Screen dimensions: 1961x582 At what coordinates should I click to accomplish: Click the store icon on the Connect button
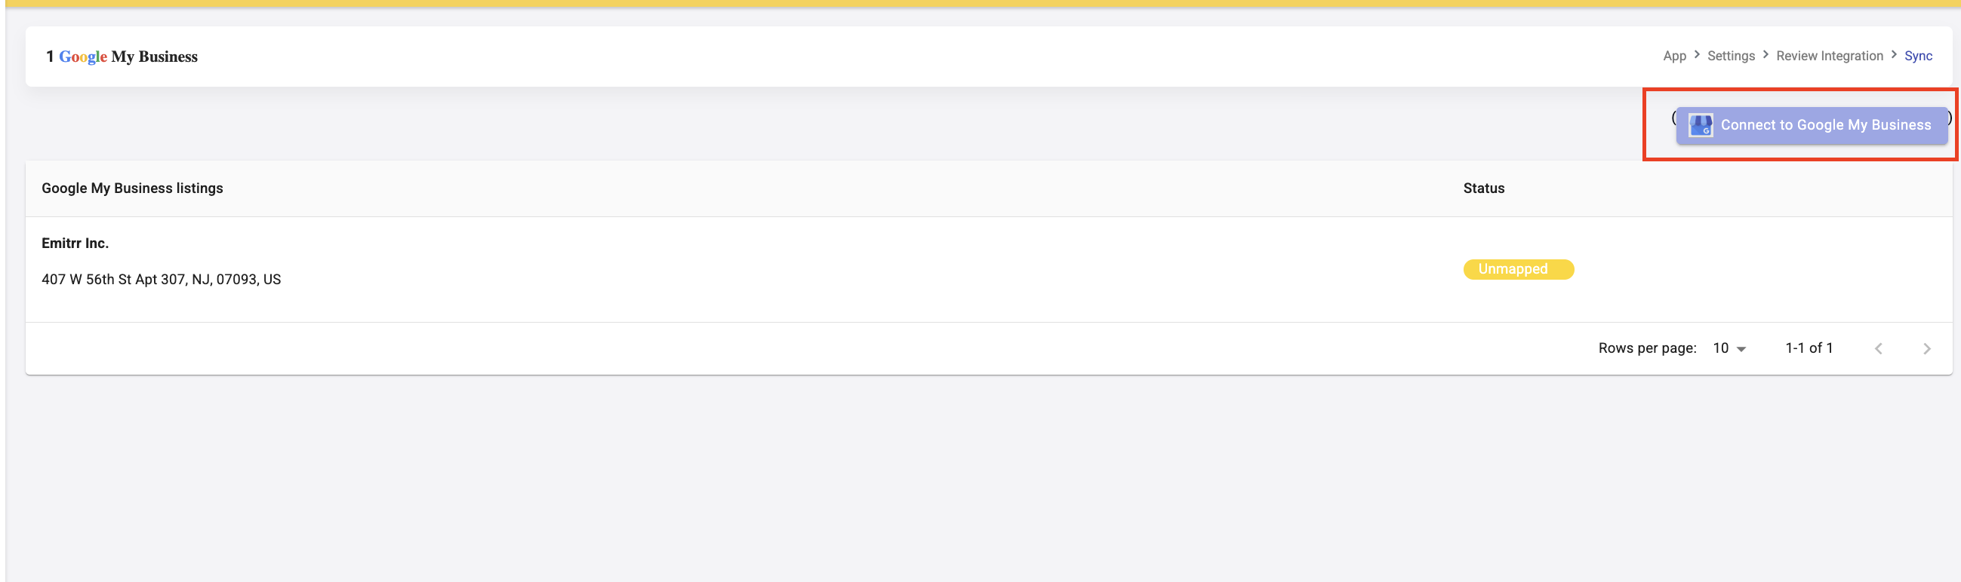coord(1701,126)
